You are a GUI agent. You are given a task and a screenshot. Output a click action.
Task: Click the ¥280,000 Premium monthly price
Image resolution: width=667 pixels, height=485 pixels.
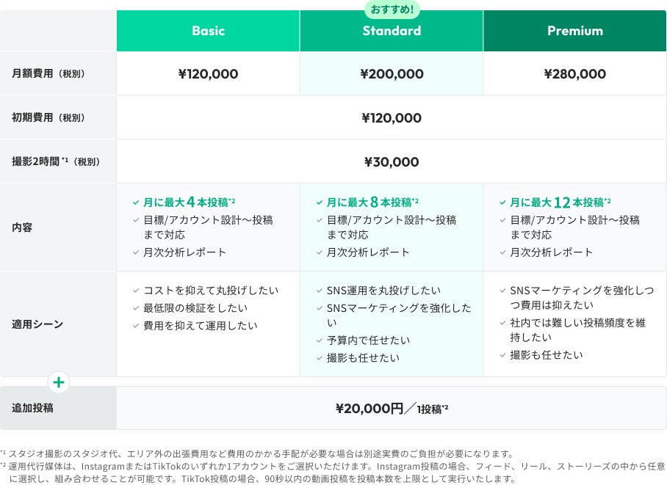574,74
